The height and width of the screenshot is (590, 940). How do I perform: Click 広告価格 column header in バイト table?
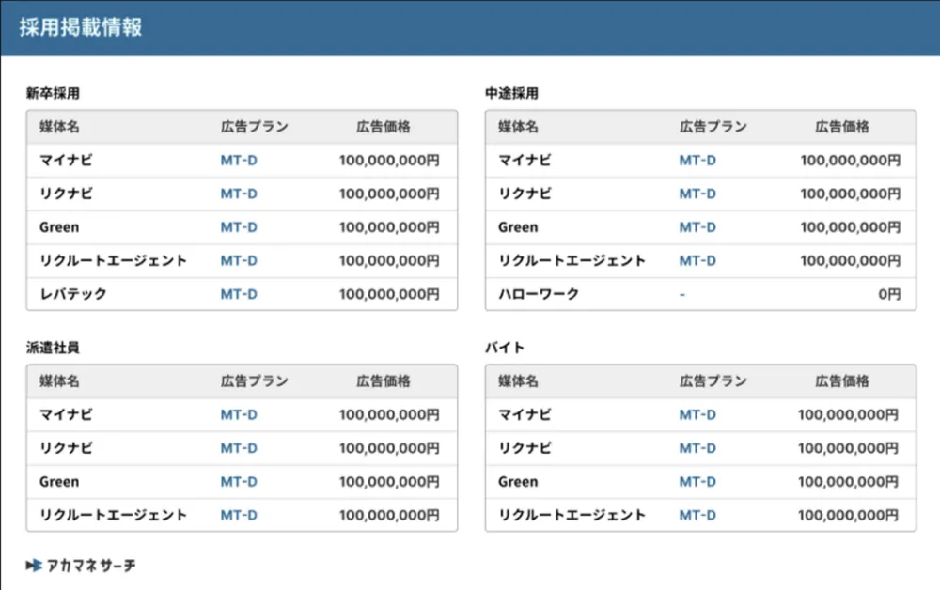pos(841,381)
